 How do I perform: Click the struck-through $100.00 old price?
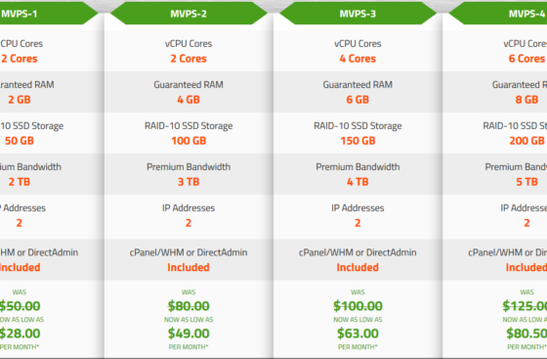tap(358, 306)
